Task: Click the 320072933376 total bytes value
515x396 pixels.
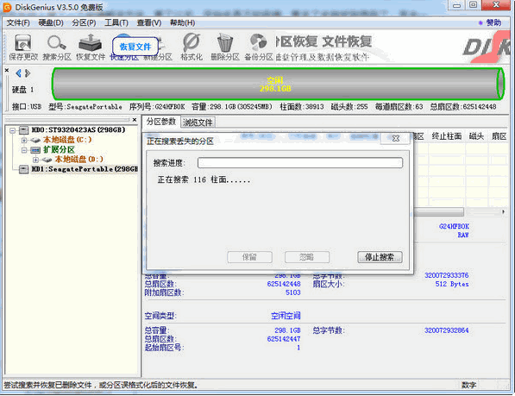Action: (446, 275)
